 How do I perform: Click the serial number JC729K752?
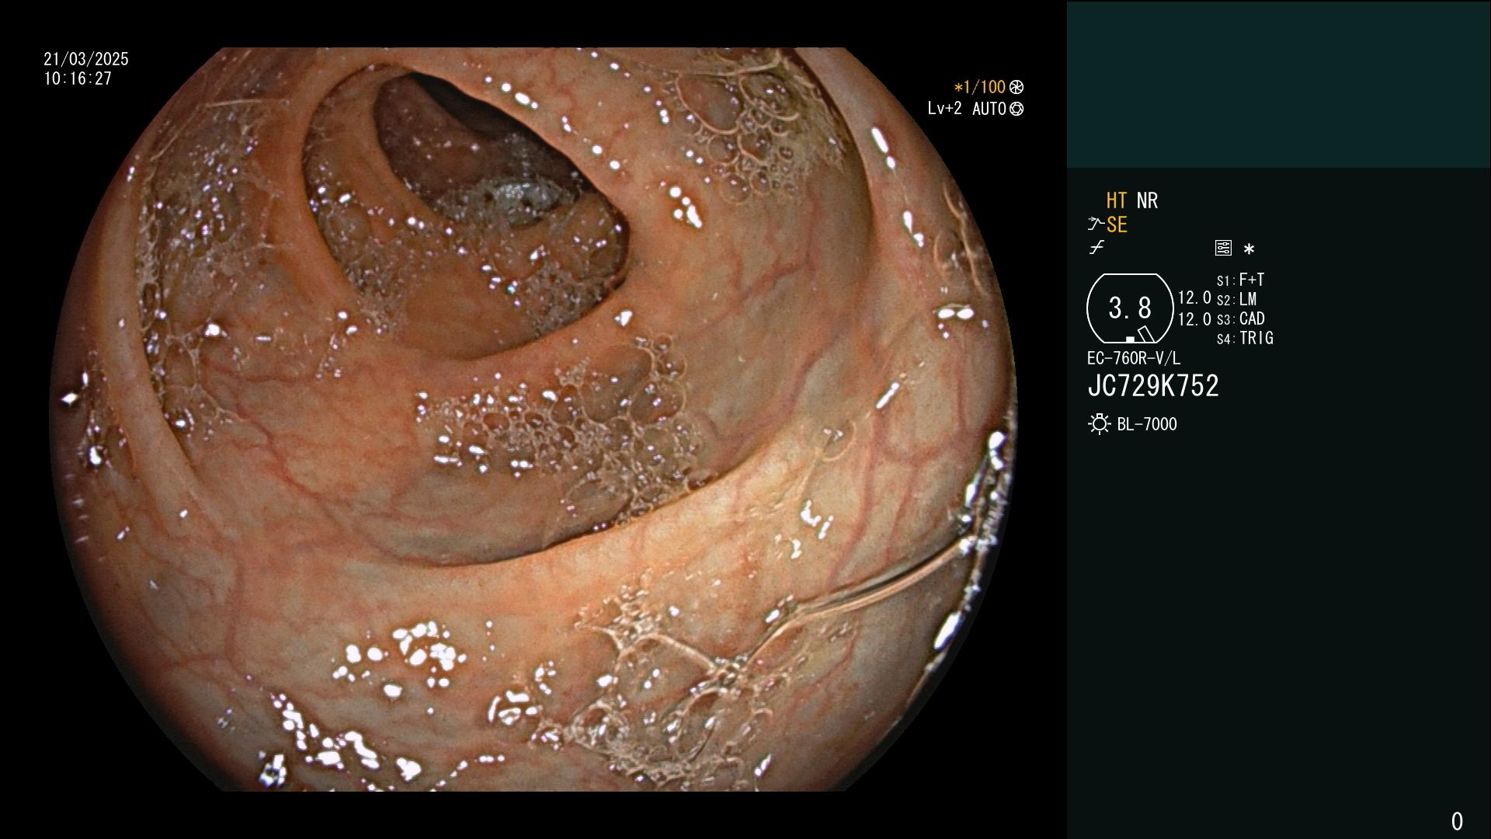1153,386
